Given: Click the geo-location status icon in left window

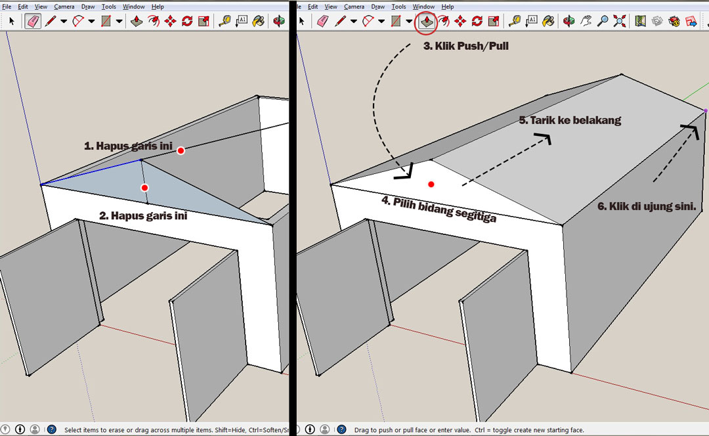Looking at the screenshot, I should tap(5, 429).
